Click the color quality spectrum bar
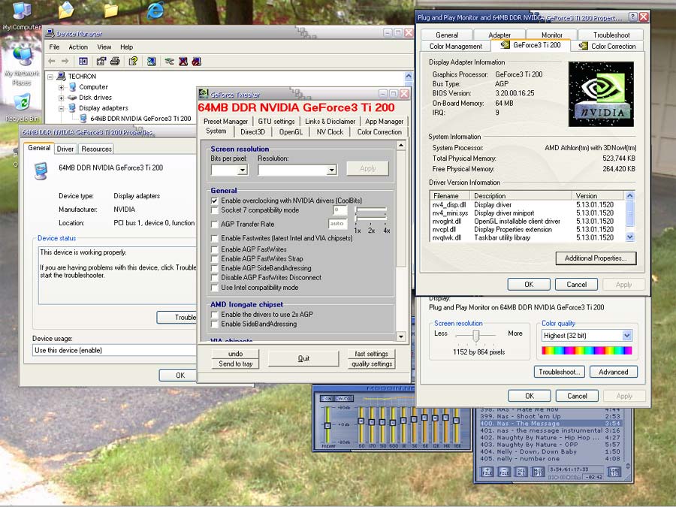 click(587, 351)
